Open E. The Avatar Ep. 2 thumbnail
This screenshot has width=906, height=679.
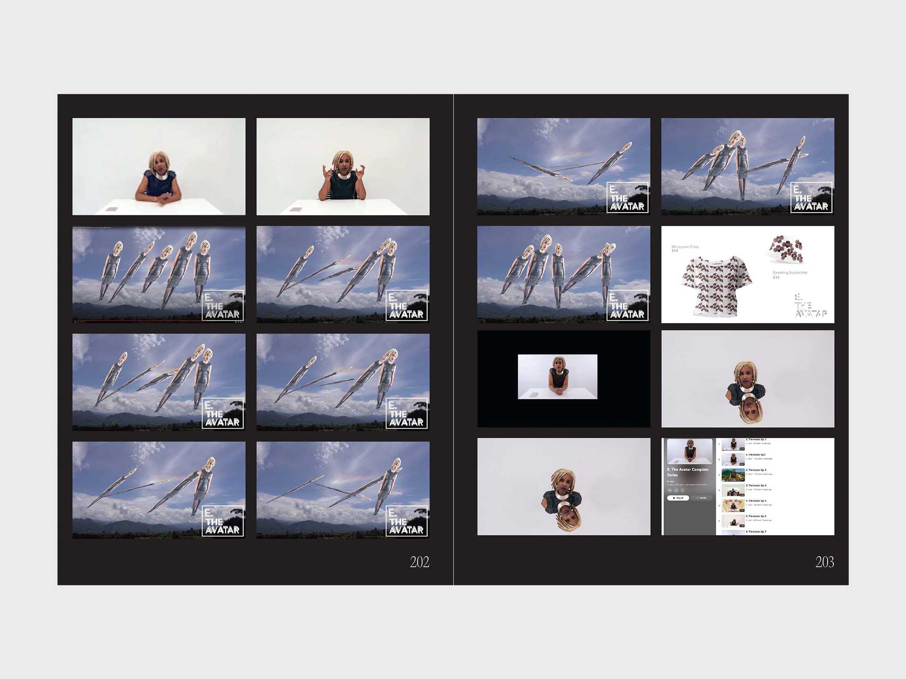click(x=733, y=459)
